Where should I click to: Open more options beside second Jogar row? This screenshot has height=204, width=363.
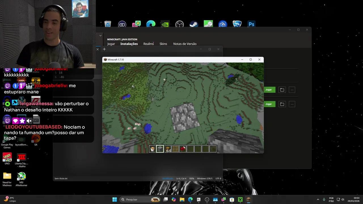292,104
